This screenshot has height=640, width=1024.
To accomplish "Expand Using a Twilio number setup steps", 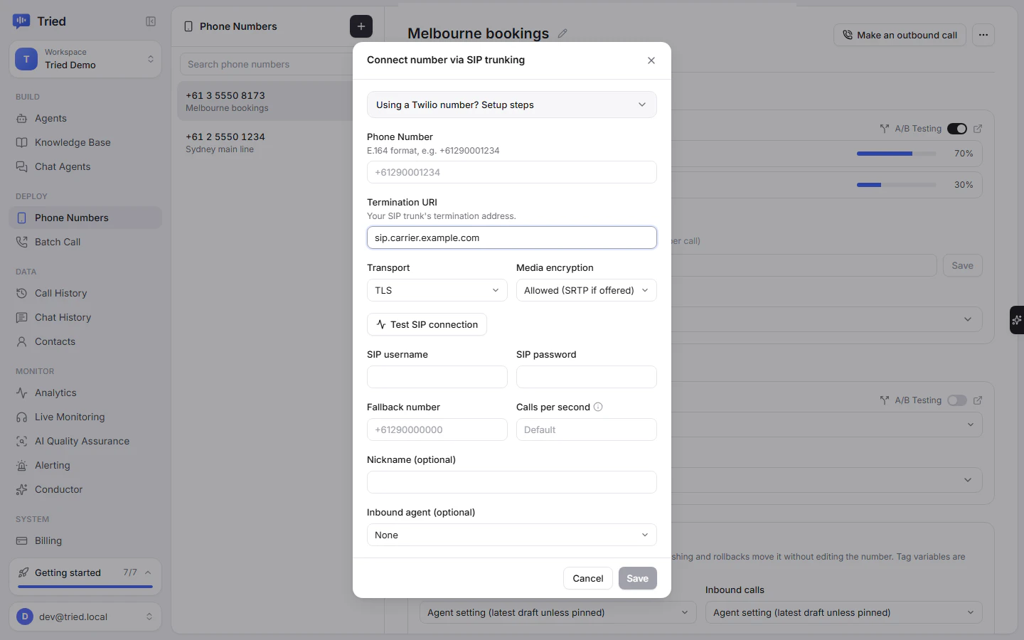I will [512, 105].
